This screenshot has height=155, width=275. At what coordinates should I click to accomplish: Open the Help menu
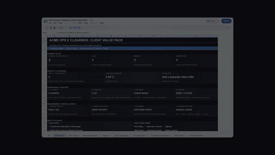tap(102, 23)
